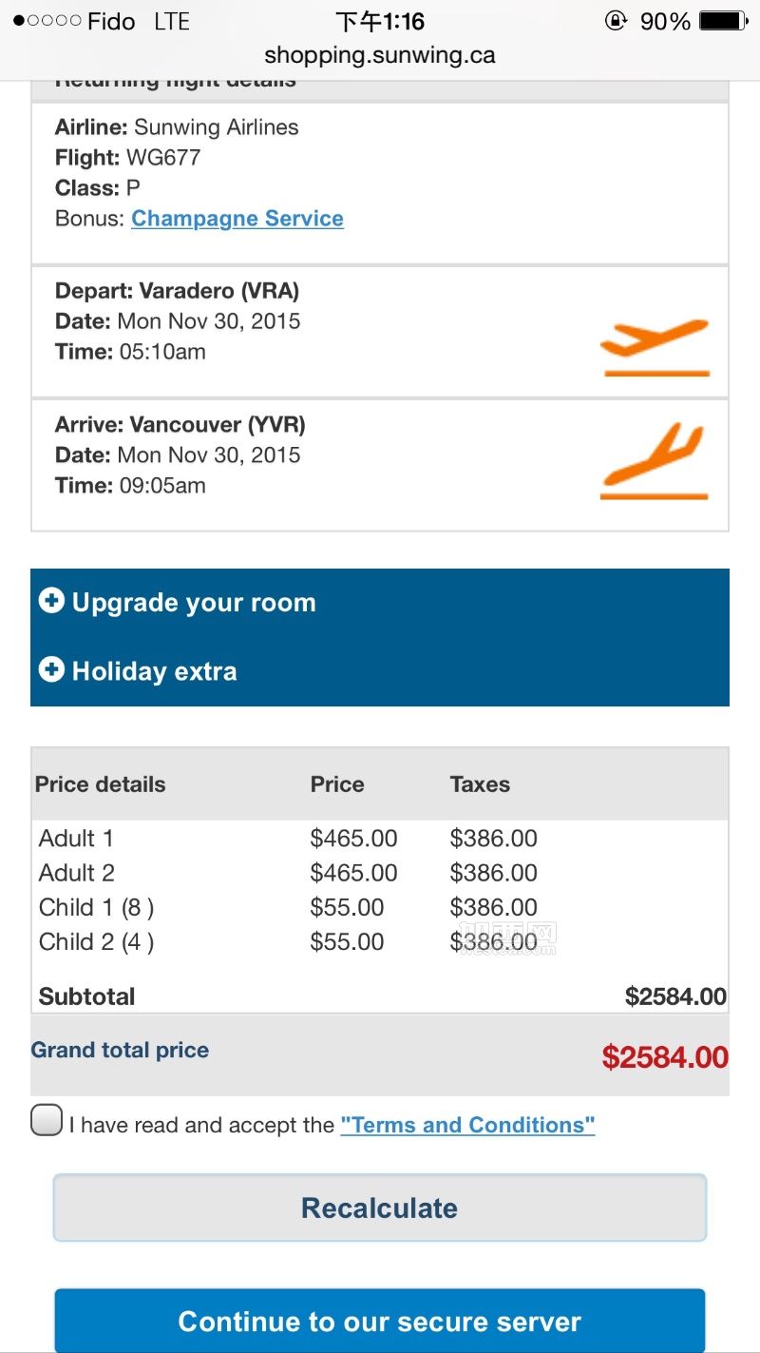This screenshot has height=1353, width=760.
Task: Tap the clock time in status bar
Action: click(380, 21)
